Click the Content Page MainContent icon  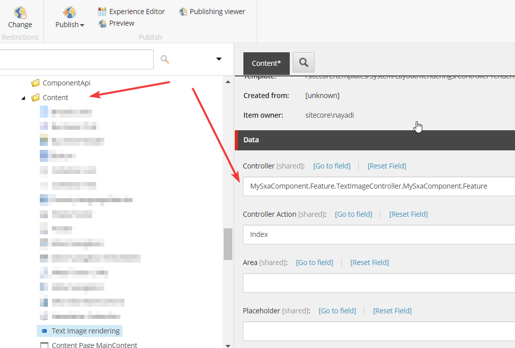tap(44, 345)
